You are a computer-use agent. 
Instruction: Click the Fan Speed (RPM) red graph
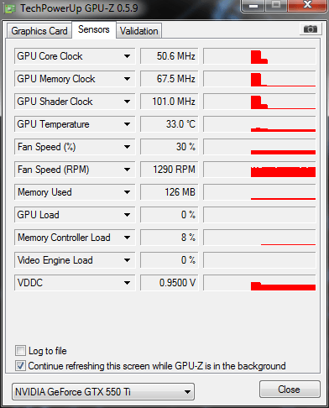click(259, 170)
